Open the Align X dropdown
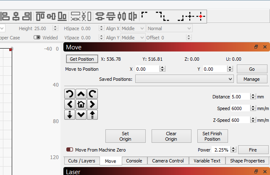Screen dimensions: 270x175 [x=133, y=28]
